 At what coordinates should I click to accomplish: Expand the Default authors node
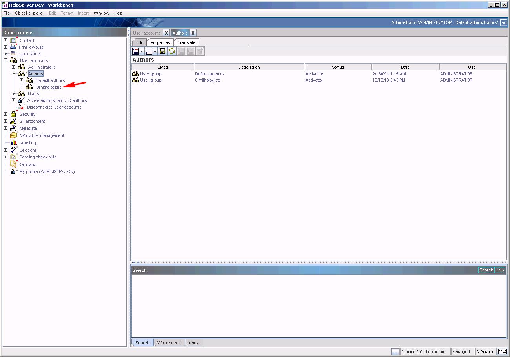coord(22,80)
